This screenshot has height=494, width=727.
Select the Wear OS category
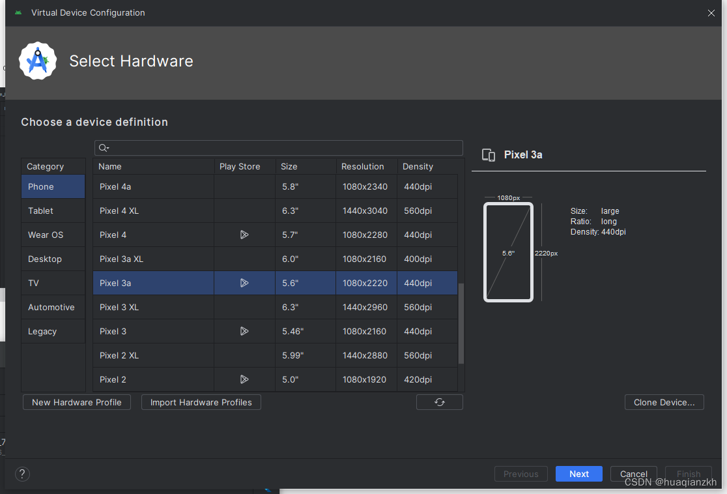[x=46, y=235]
